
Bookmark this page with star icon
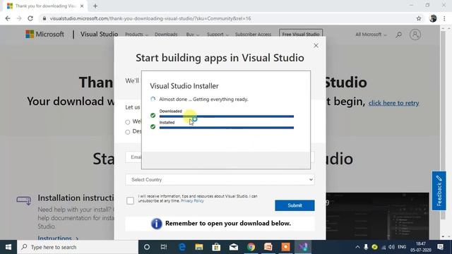[x=419, y=18]
